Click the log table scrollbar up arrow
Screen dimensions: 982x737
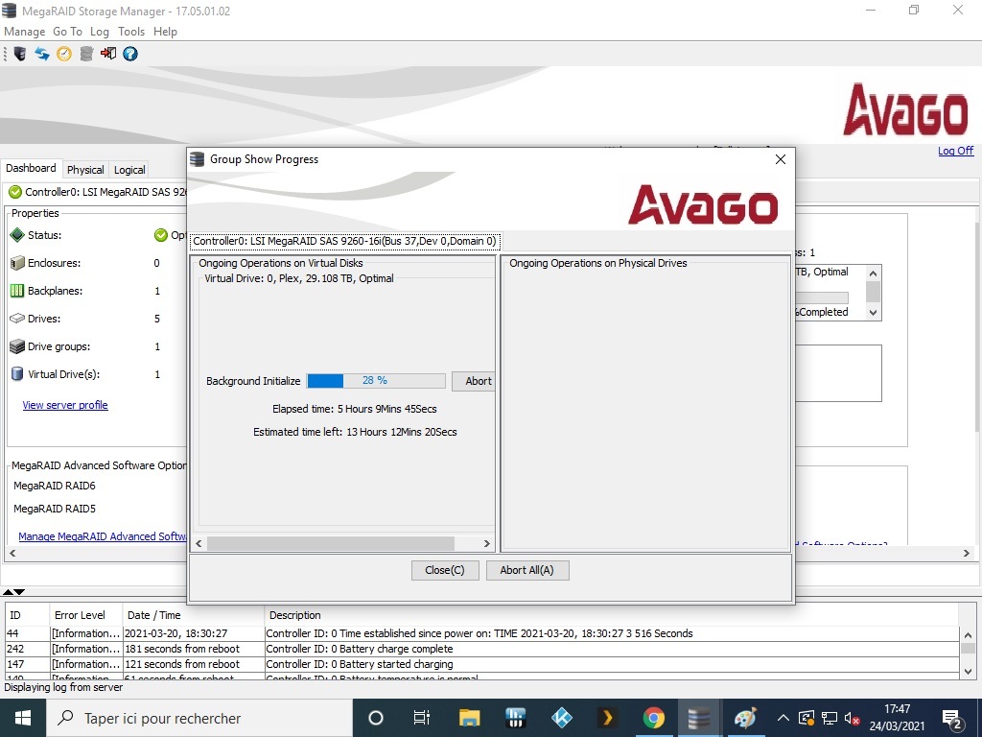[x=969, y=633]
